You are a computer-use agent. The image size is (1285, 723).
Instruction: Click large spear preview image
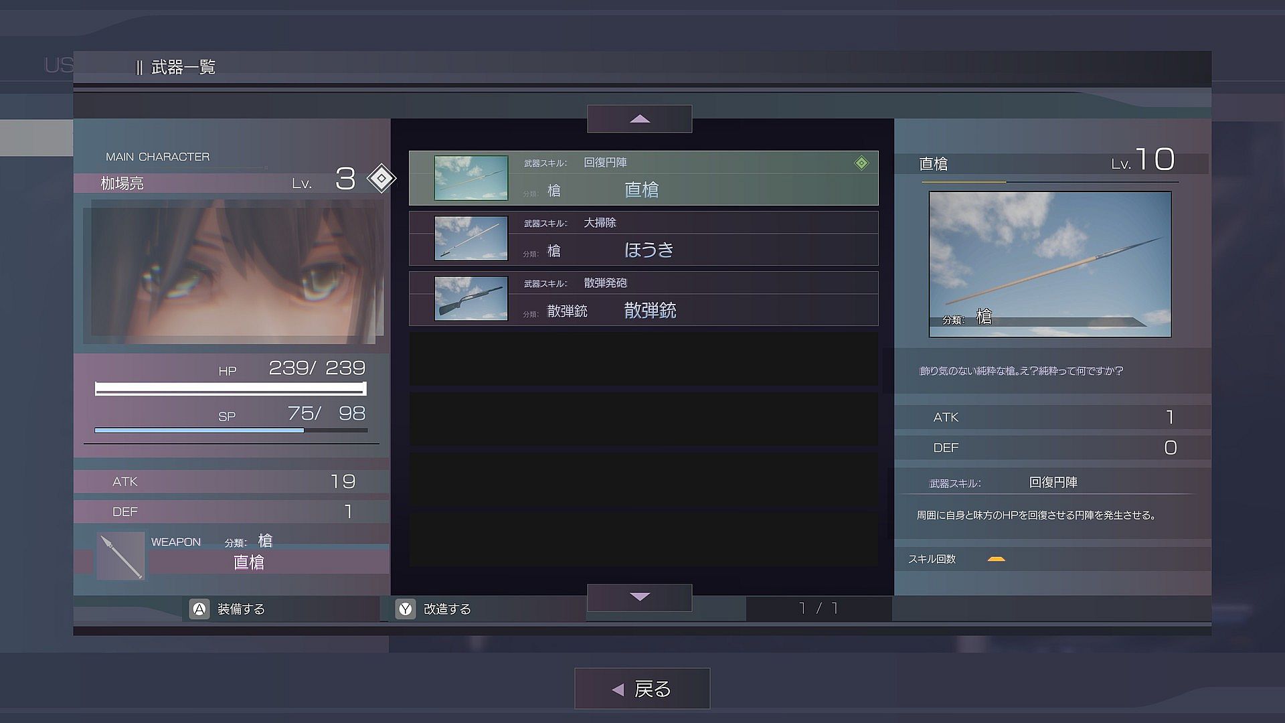coord(1049,264)
